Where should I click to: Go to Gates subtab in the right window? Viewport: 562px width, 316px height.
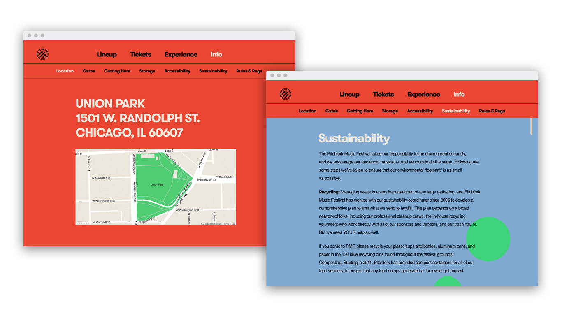(332, 111)
